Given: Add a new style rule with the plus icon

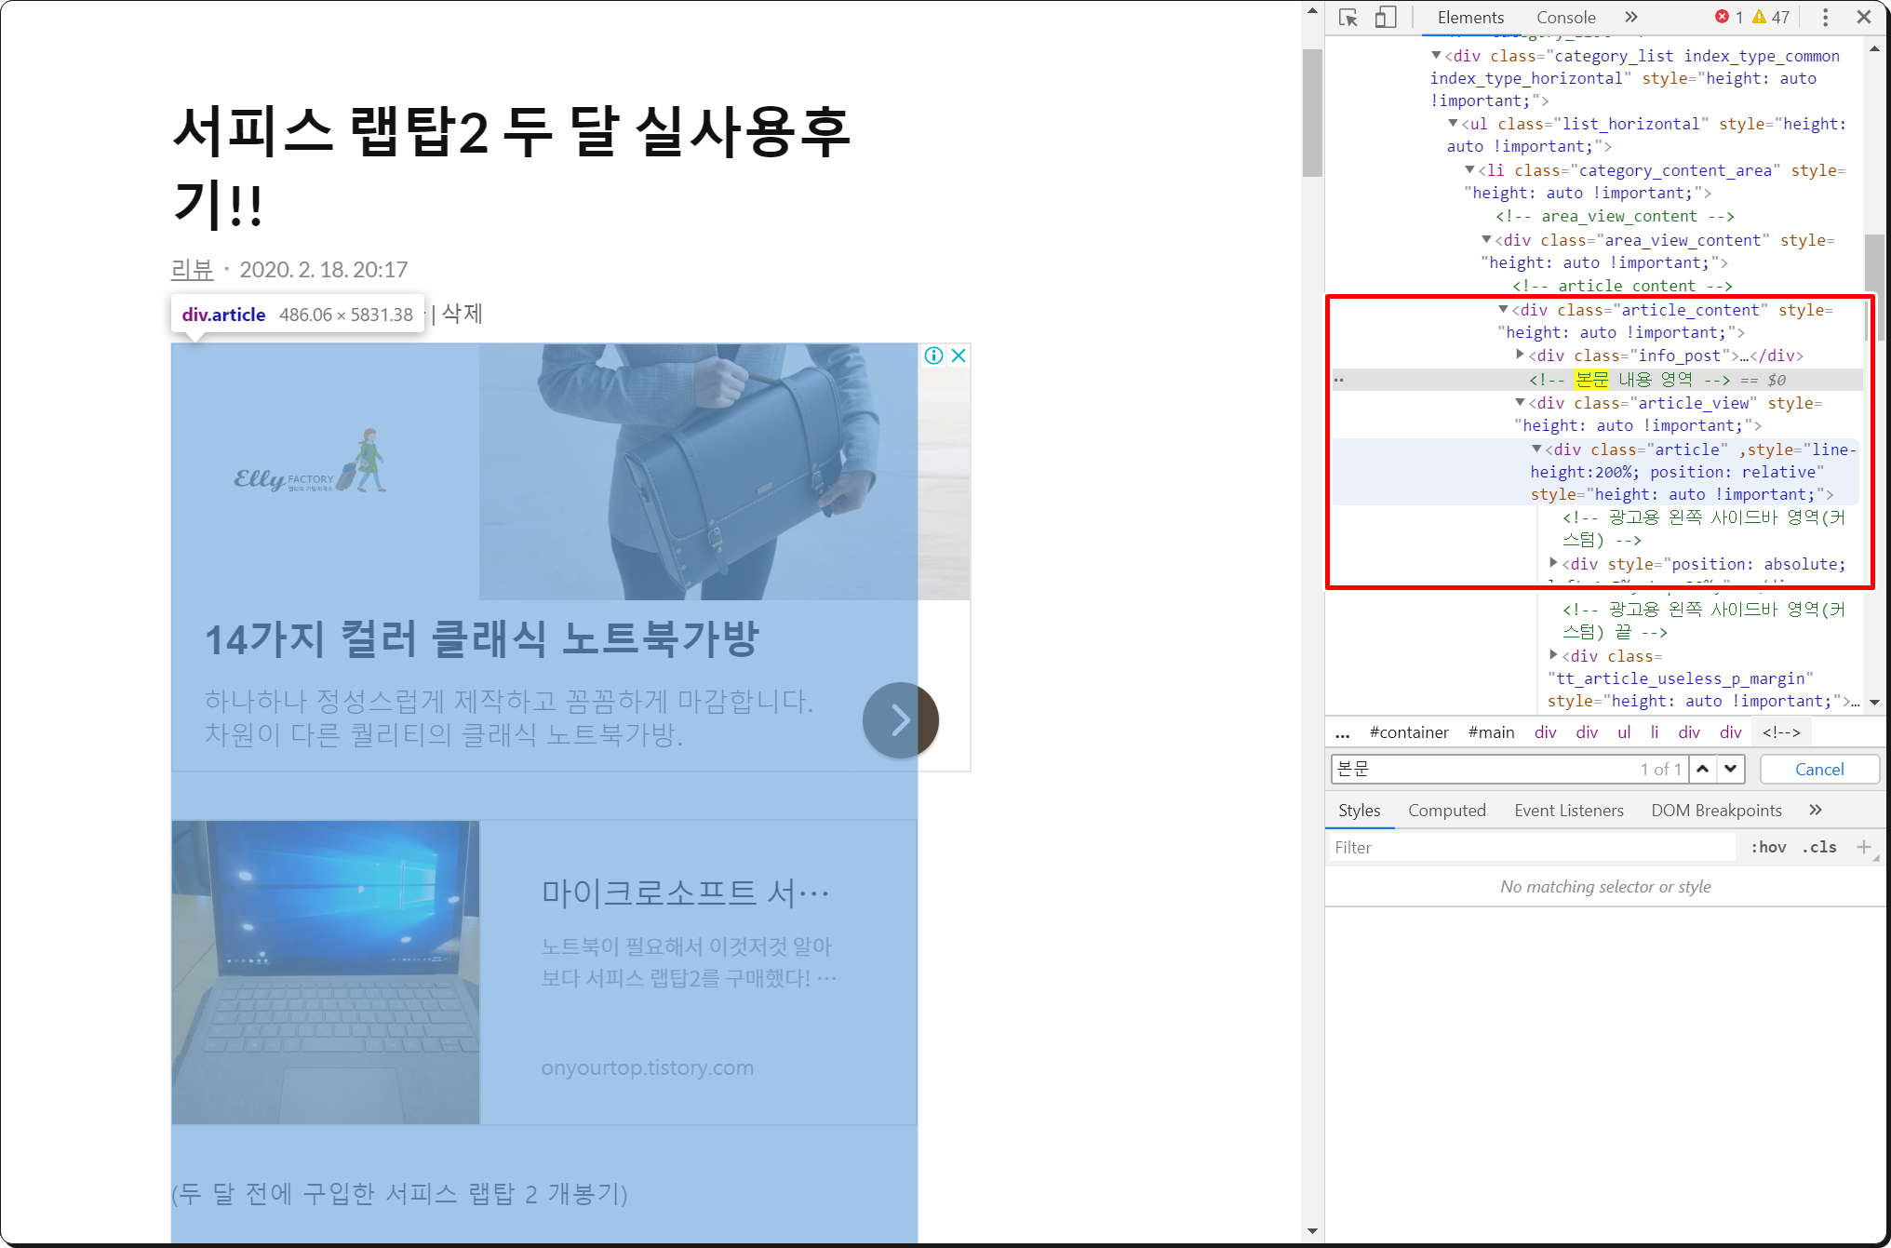Looking at the screenshot, I should pyautogui.click(x=1863, y=847).
